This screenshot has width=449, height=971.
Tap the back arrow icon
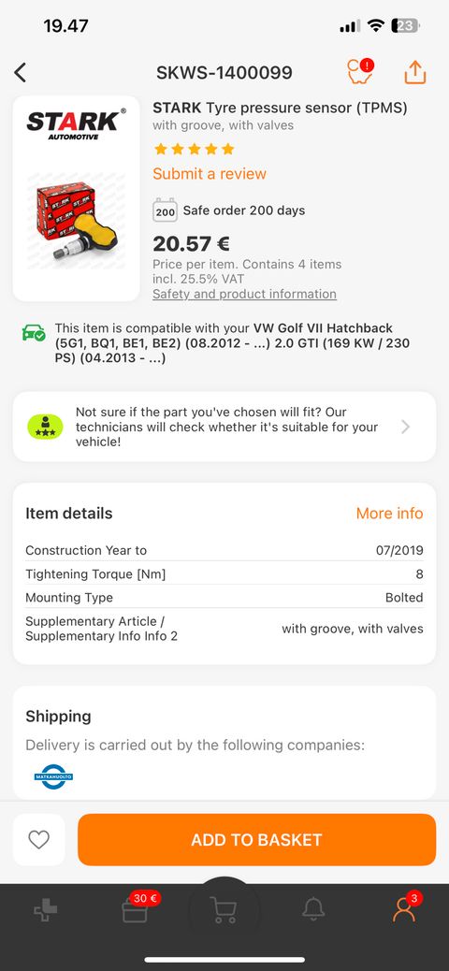pos(21,72)
